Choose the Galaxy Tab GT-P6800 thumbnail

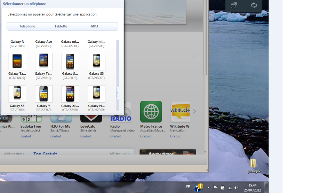tap(17, 61)
